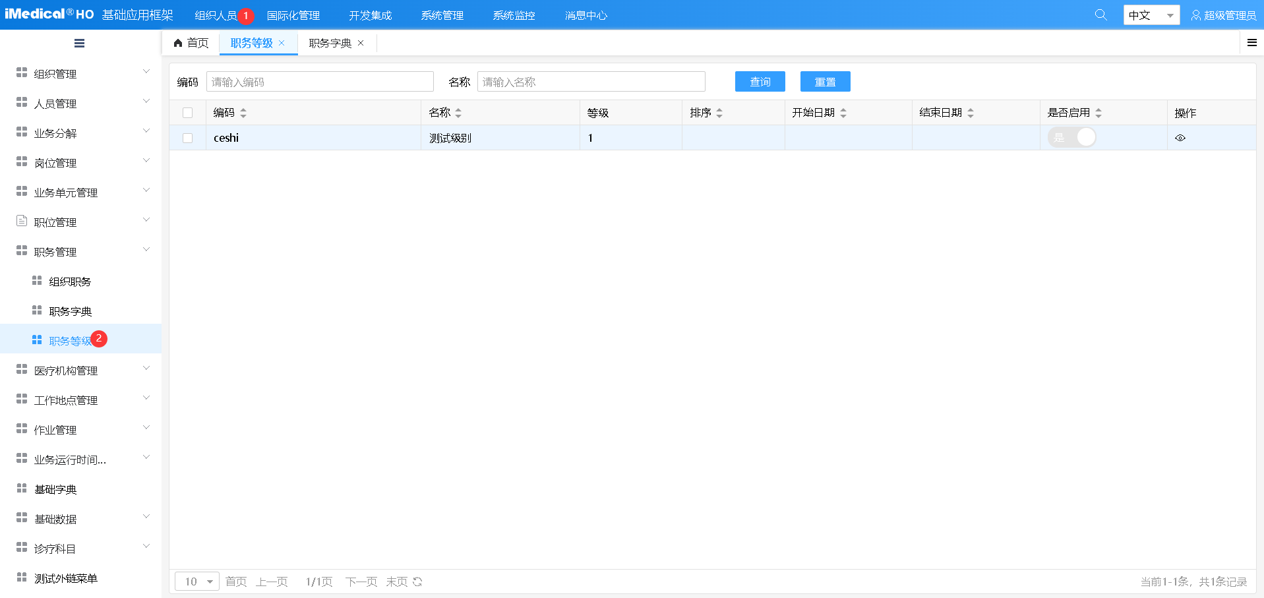
Task: Open the tab list menu icon at right
Action: click(x=1251, y=43)
